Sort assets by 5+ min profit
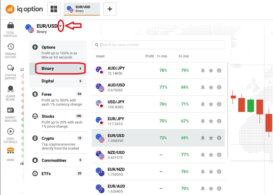 point(184,56)
